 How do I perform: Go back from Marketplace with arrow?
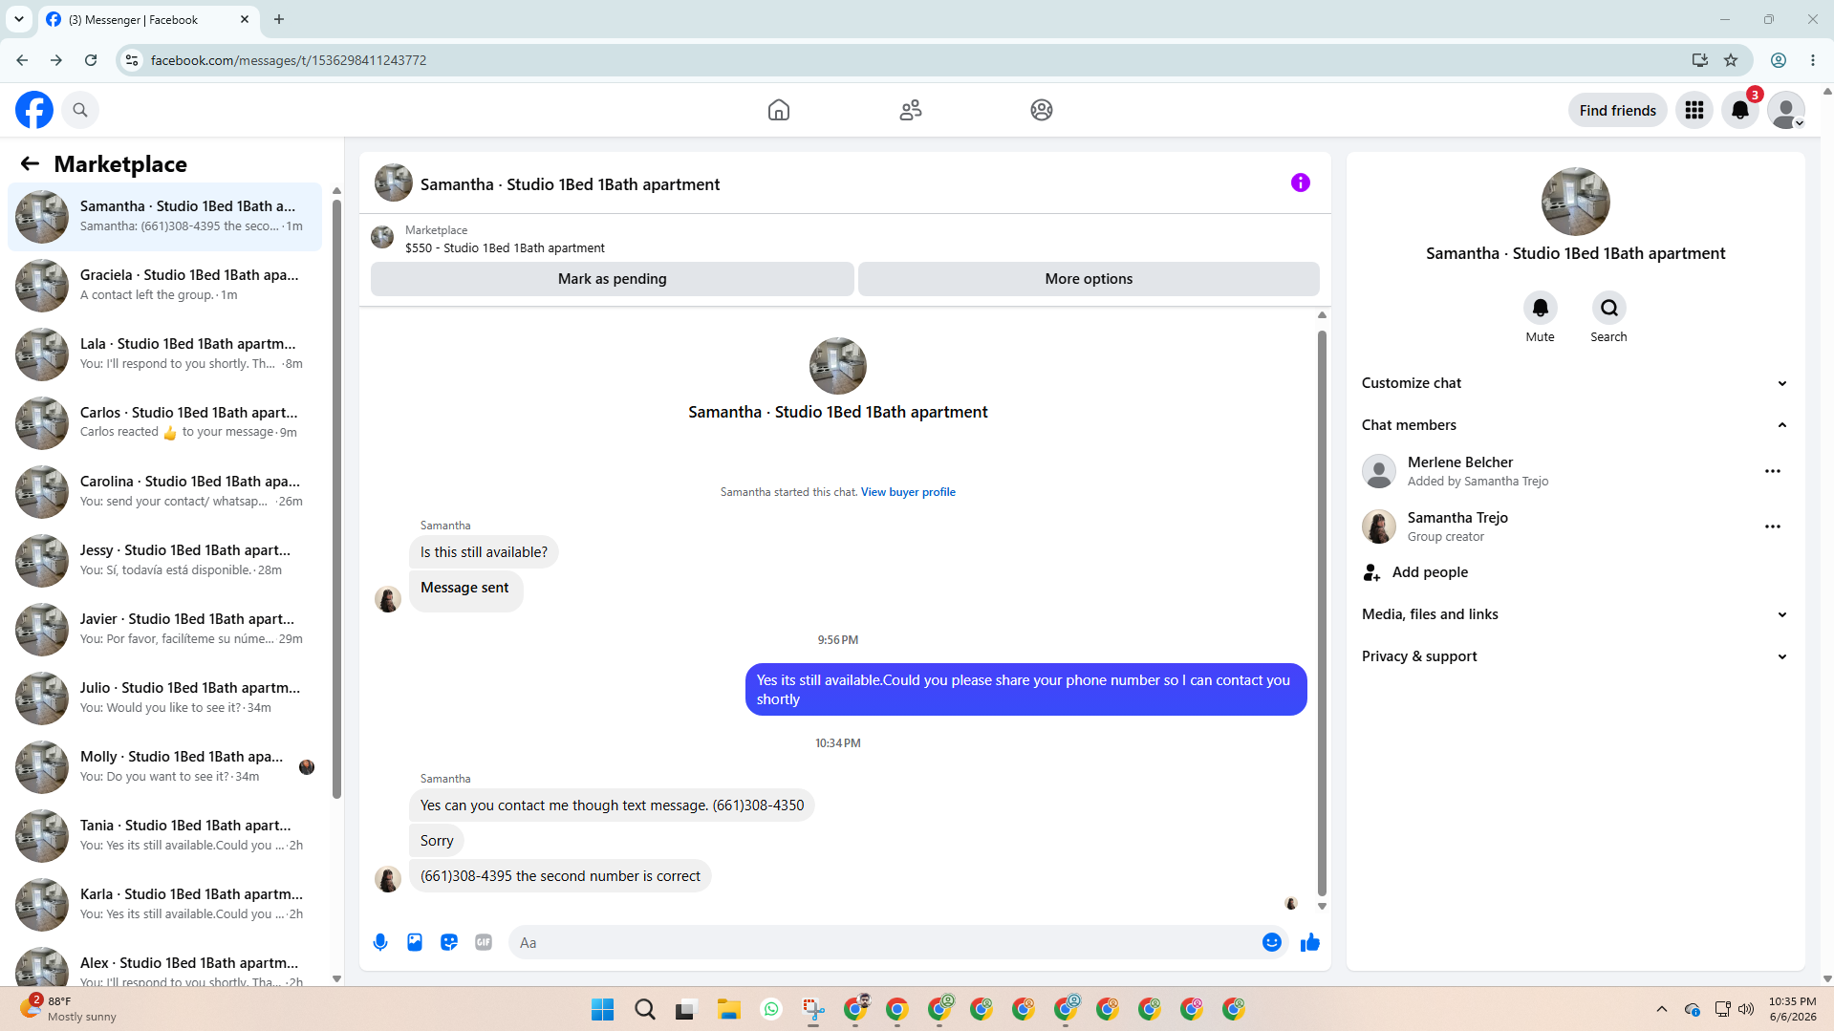pos(30,164)
